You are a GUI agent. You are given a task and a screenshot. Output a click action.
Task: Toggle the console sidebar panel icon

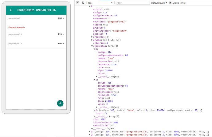(x=77, y=3)
